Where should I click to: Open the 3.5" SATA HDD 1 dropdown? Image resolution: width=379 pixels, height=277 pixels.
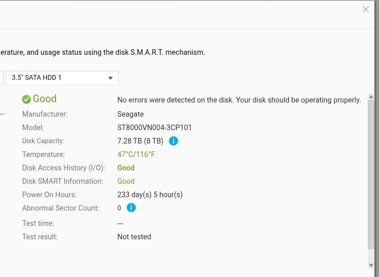[62, 78]
